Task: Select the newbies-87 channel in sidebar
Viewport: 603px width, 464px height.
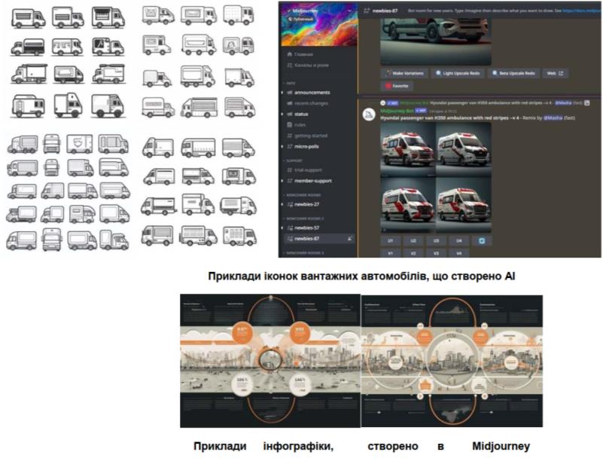Action: coord(318,239)
